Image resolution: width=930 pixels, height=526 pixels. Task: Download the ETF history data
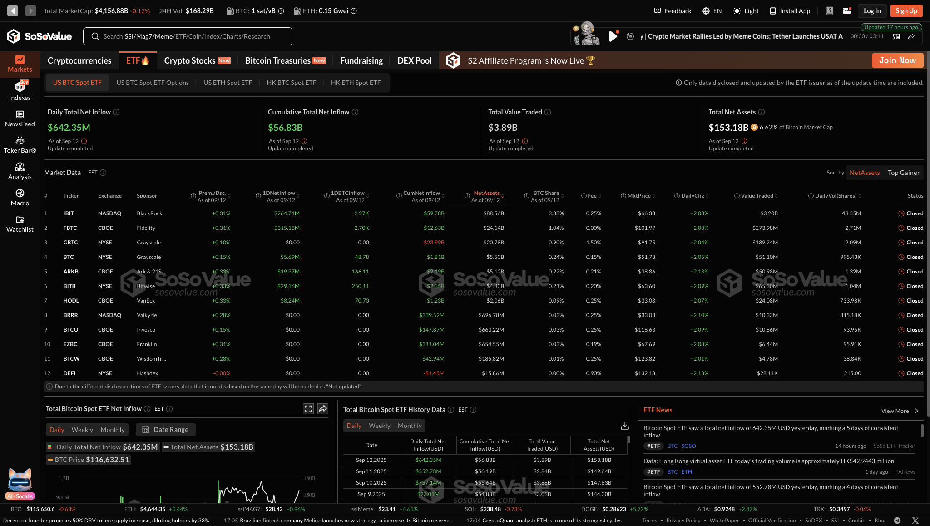click(x=625, y=426)
